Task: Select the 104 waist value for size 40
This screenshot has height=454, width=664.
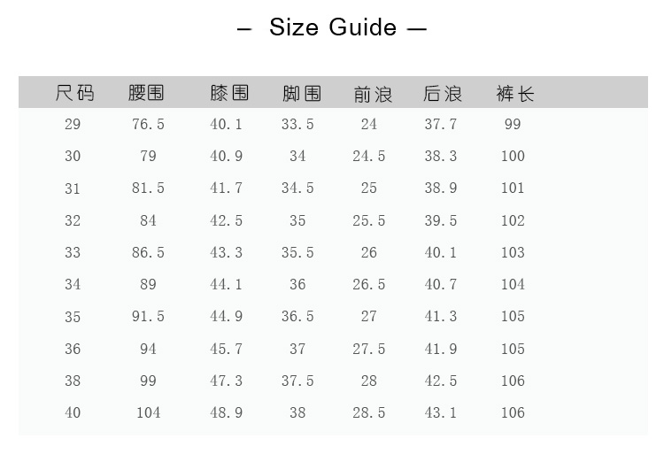Action: (148, 413)
